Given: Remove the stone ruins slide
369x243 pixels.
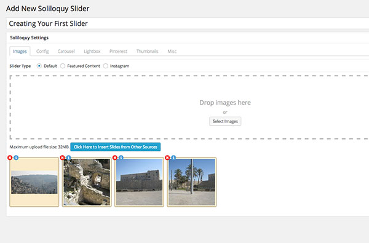Looking at the screenshot, I should [62, 157].
